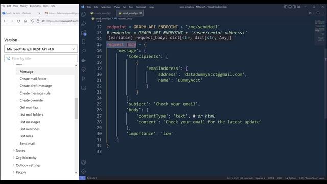The image size is (327, 184).
Task: Open the Remote Explorer icon in activity bar
Action: [x=84, y=88]
